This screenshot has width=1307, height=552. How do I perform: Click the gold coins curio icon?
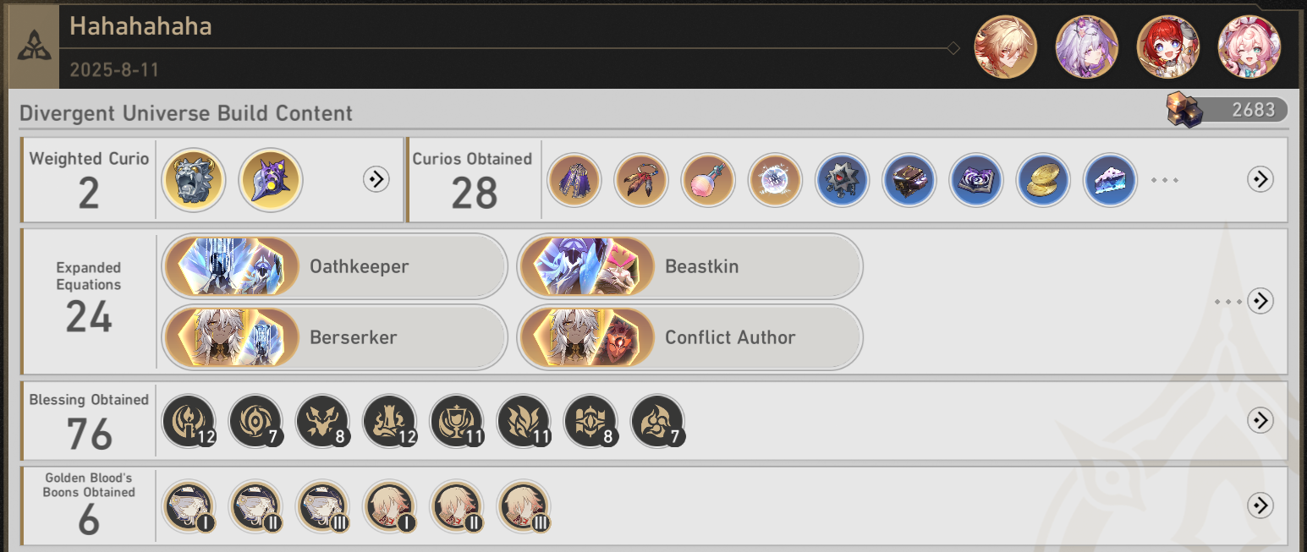pos(1043,180)
